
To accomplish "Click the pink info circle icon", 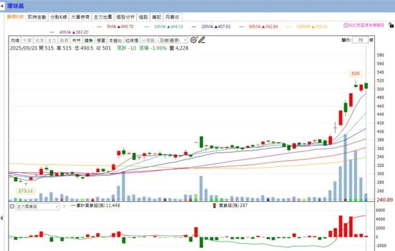I will 346,25.
